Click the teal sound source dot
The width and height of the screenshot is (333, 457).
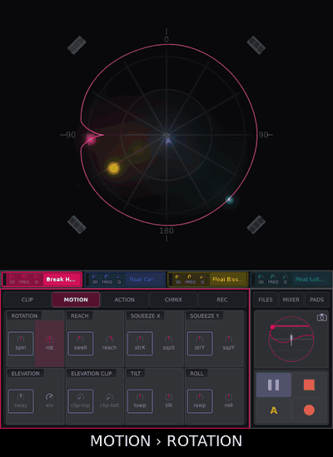tap(230, 200)
